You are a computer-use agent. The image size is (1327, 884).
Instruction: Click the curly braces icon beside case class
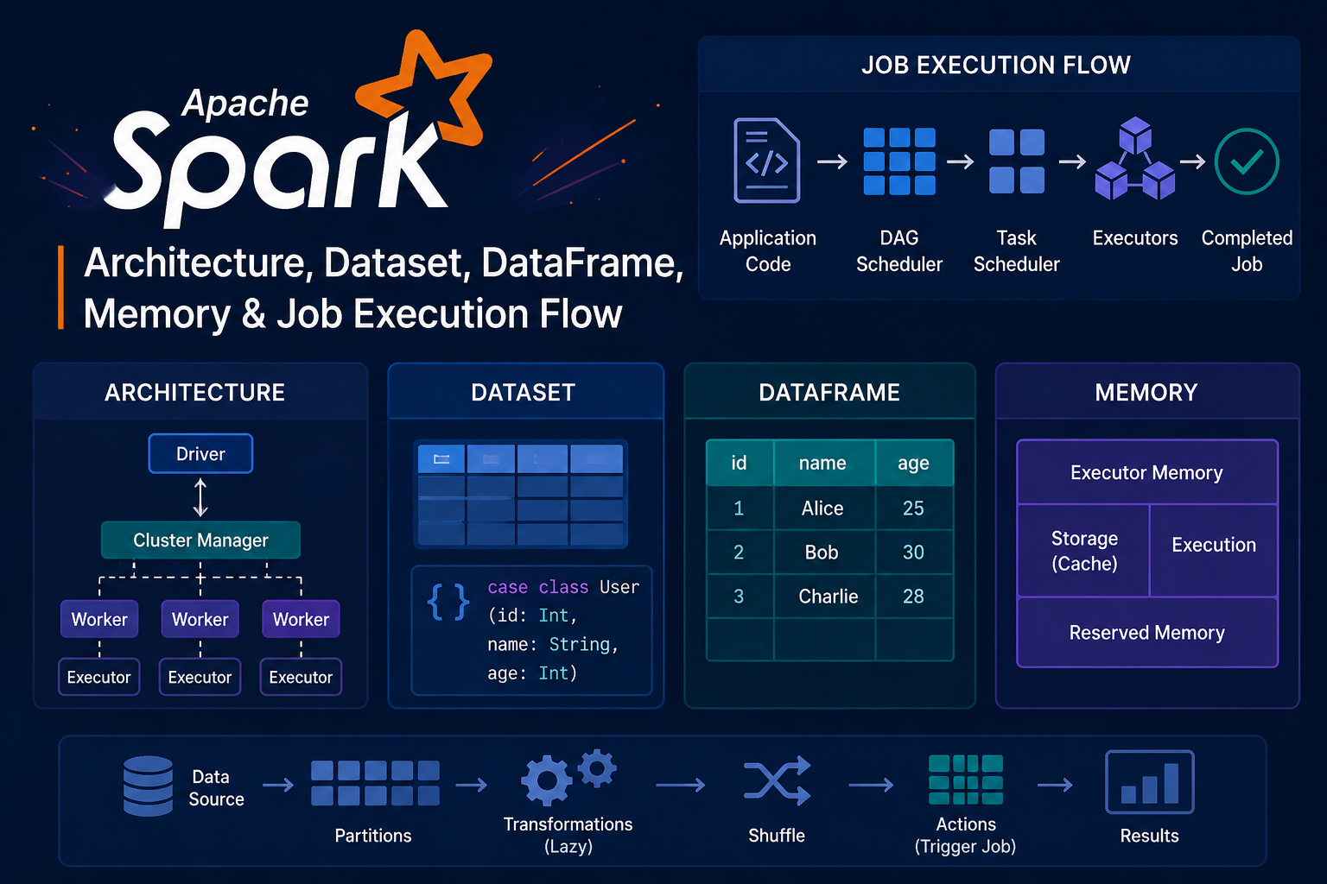pos(448,602)
